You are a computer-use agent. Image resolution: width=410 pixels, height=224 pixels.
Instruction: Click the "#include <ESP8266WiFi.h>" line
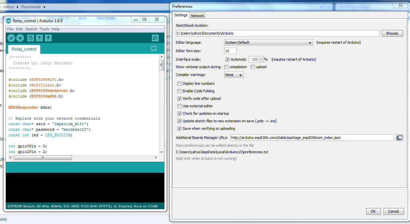pos(36,80)
